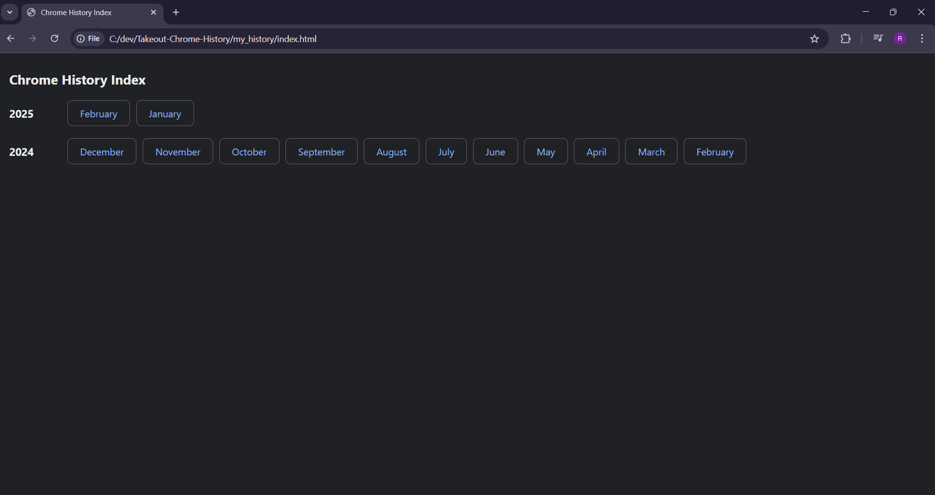This screenshot has height=495, width=935.
Task: Open Chrome's three-dot menu
Action: click(922, 39)
